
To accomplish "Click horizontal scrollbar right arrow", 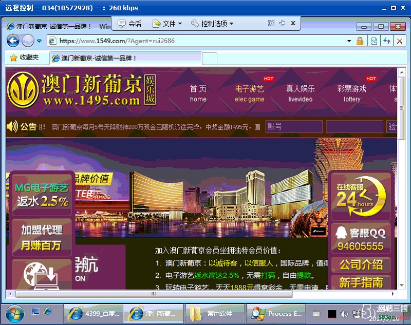I will [393, 294].
